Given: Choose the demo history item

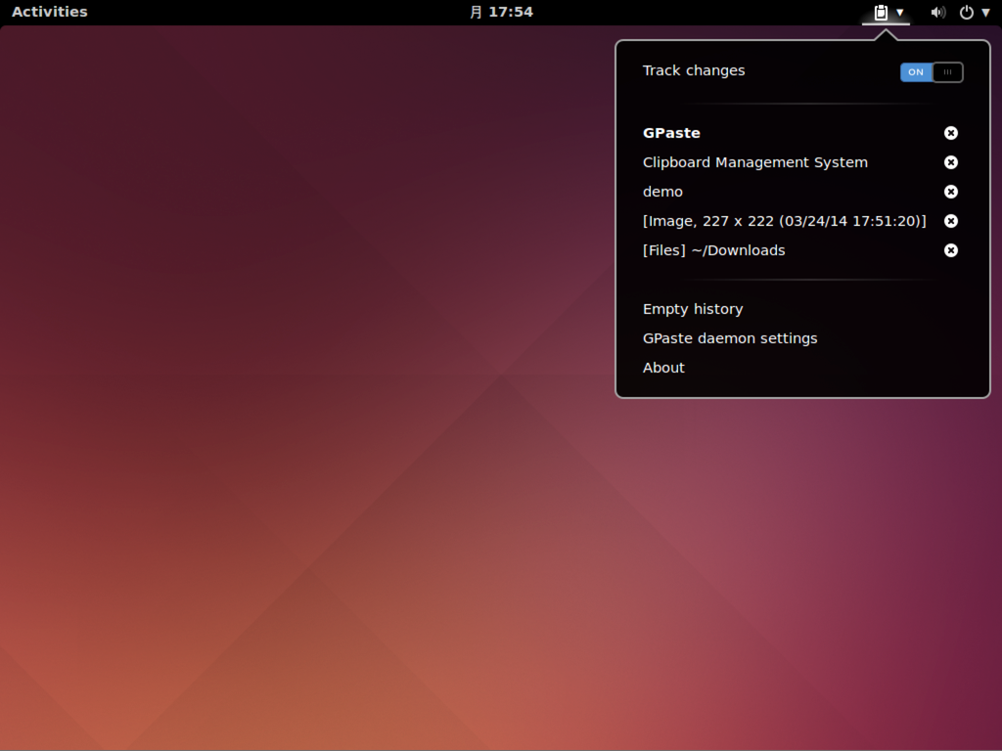Looking at the screenshot, I should [662, 192].
